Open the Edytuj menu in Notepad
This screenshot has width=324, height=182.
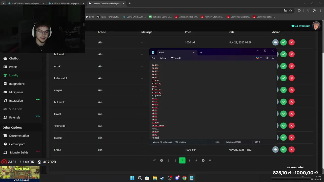pos(163,58)
